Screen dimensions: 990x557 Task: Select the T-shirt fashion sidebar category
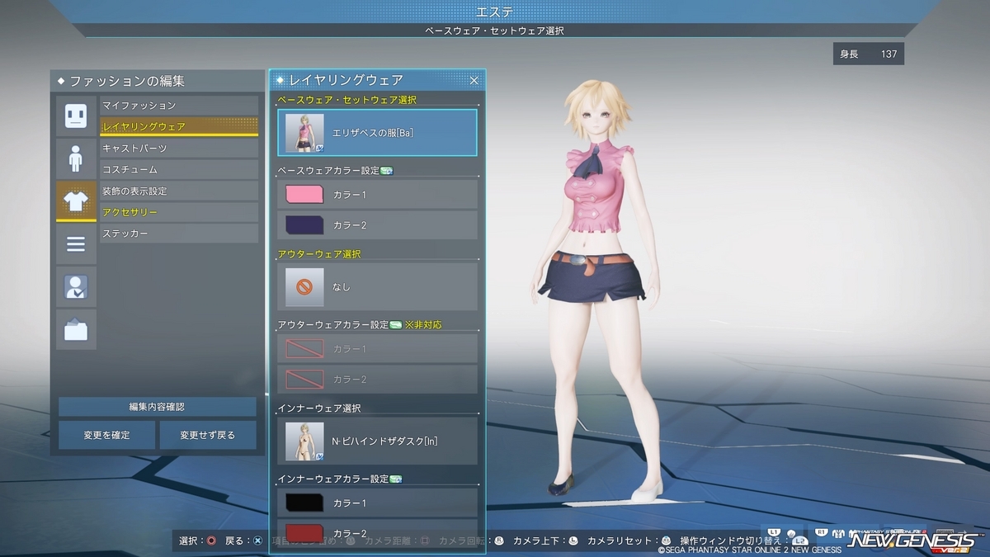tap(76, 201)
